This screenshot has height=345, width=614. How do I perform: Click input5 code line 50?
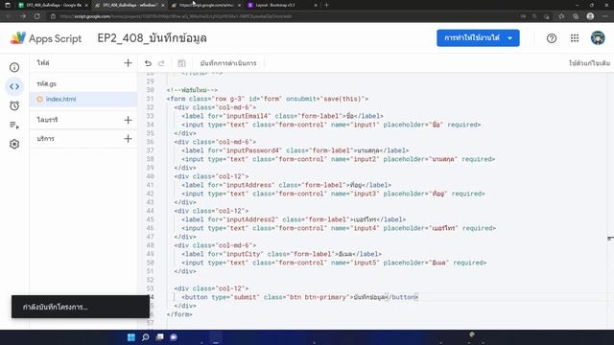point(334,263)
